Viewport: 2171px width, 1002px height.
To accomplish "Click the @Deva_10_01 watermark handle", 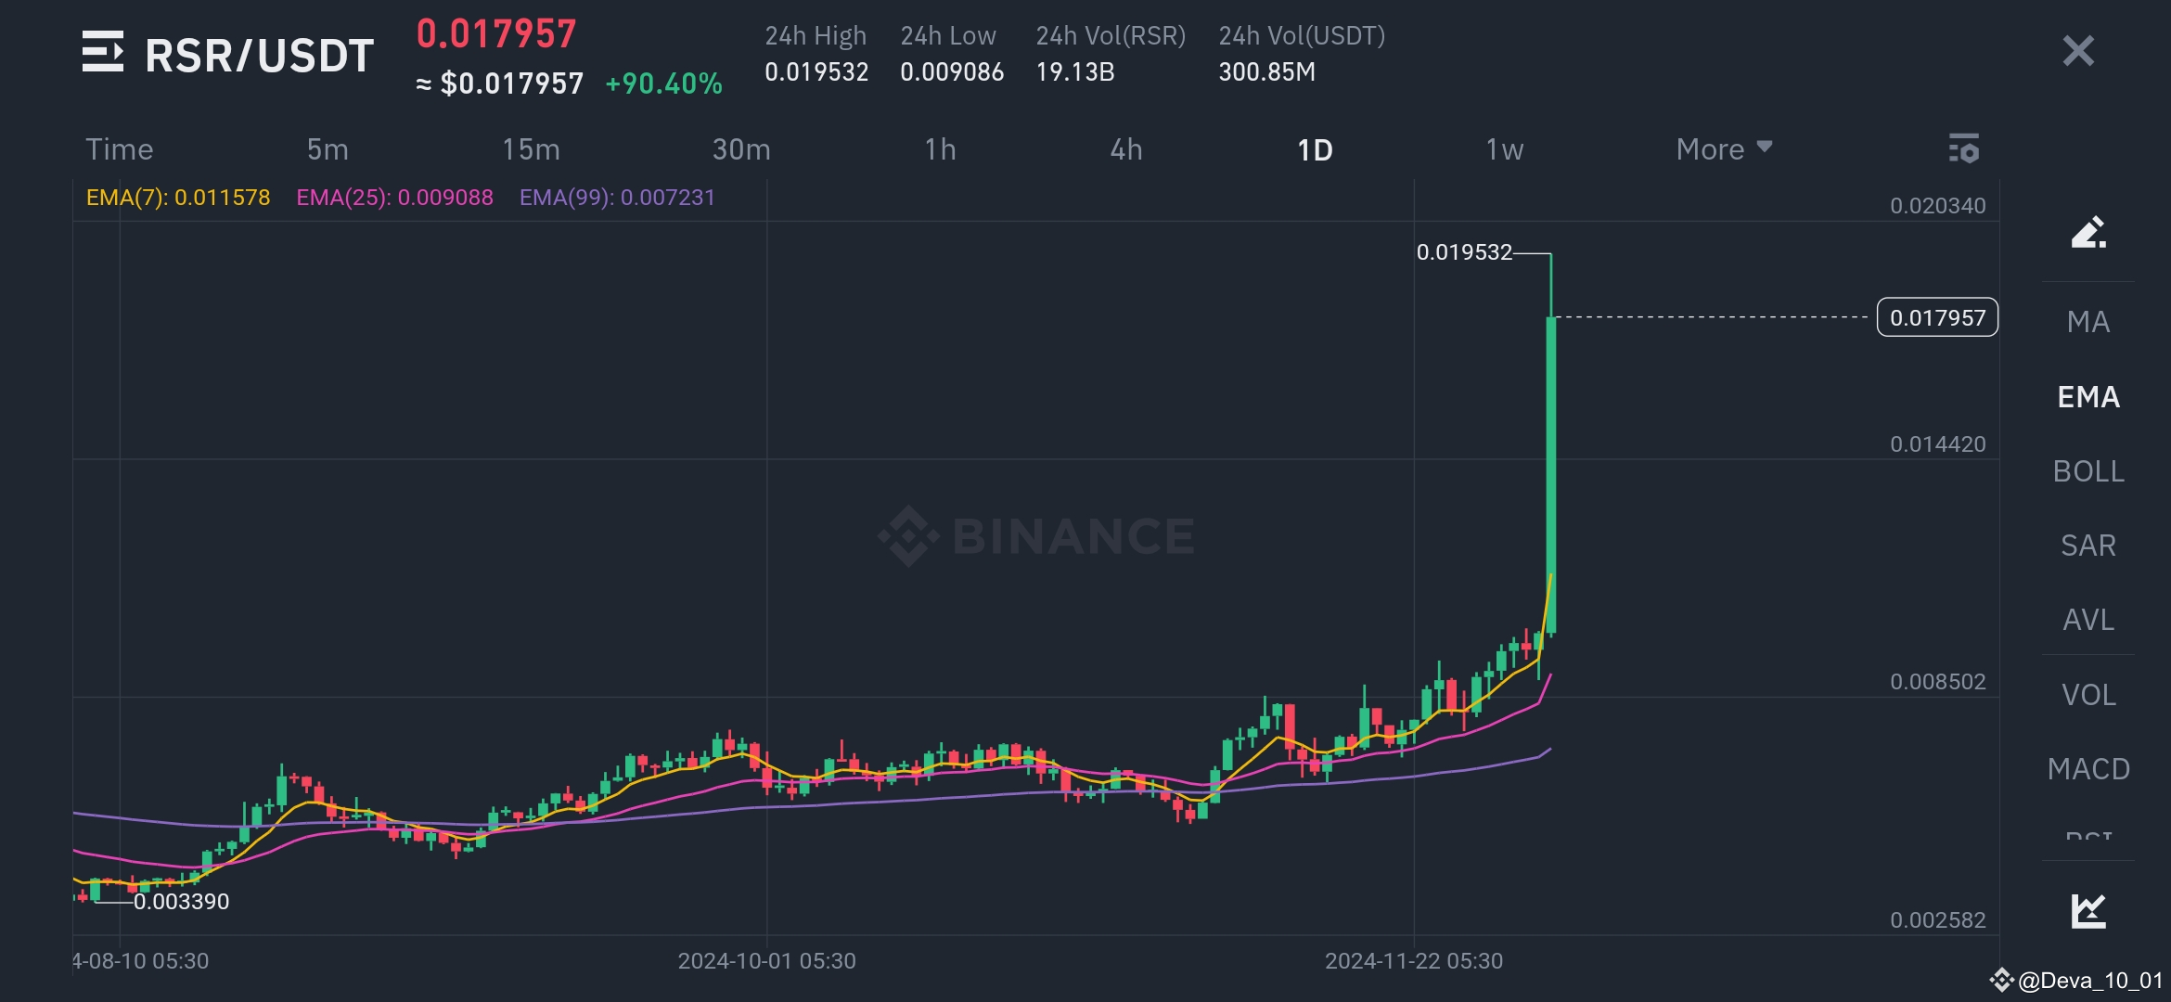I will 2090,981.
